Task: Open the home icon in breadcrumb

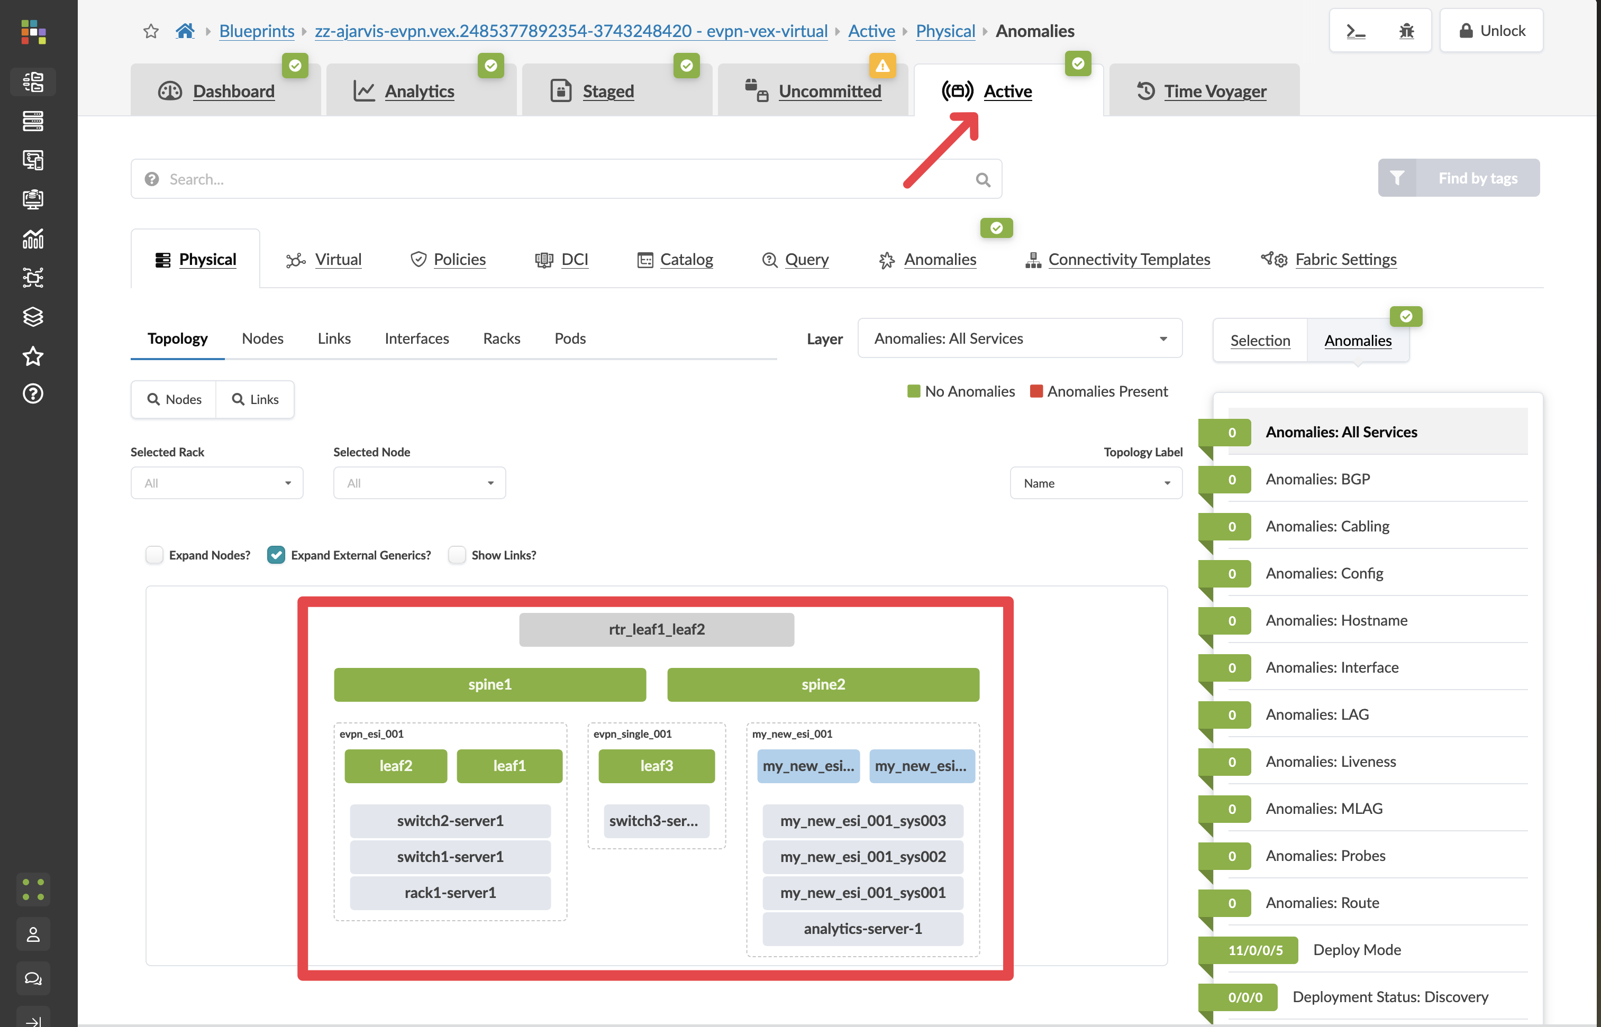Action: (185, 31)
